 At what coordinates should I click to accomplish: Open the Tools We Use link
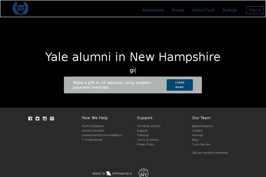click(201, 144)
